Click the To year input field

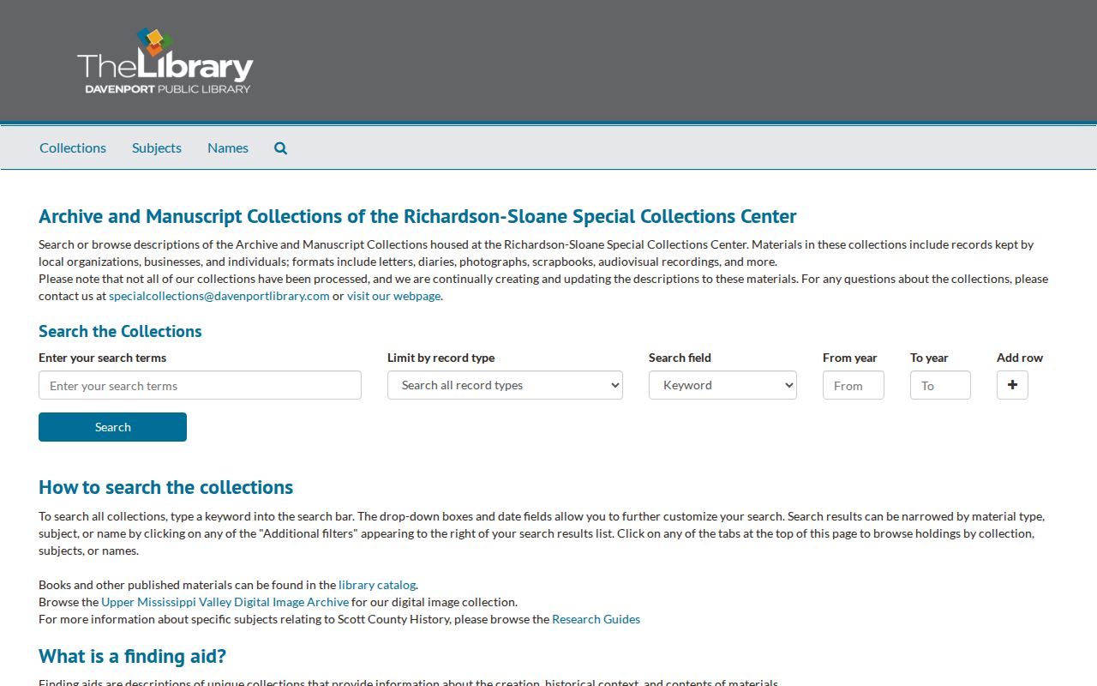click(940, 385)
